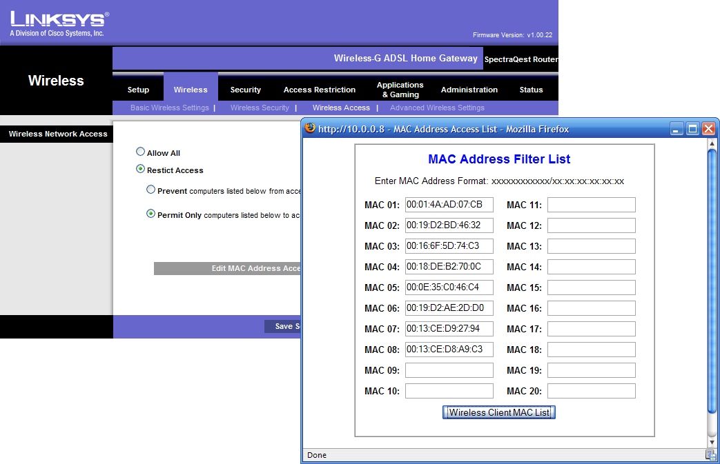The width and height of the screenshot is (720, 464).
Task: Select the Restrict Access radio option
Action: (x=141, y=169)
